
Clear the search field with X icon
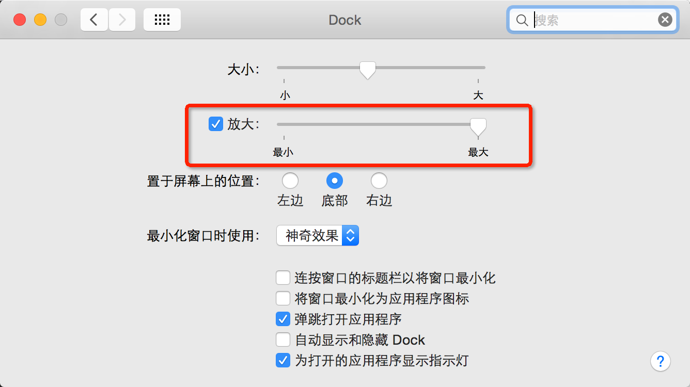665,20
